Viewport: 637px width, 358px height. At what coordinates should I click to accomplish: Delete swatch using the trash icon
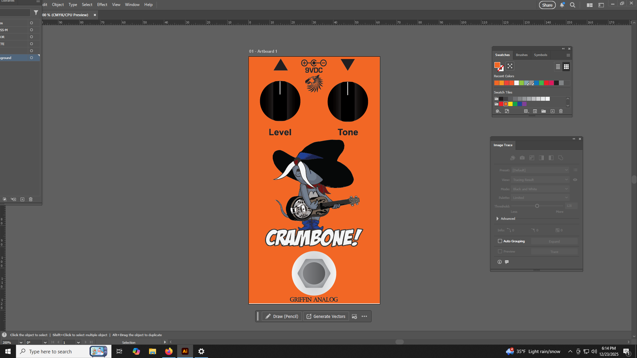tap(561, 111)
